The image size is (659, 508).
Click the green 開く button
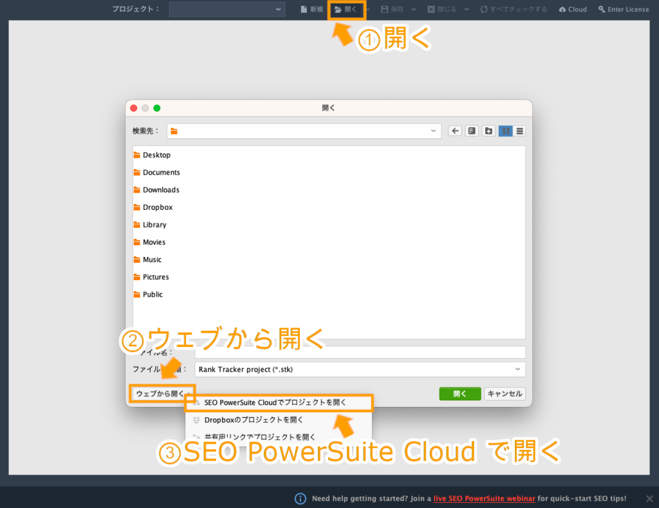pos(459,393)
